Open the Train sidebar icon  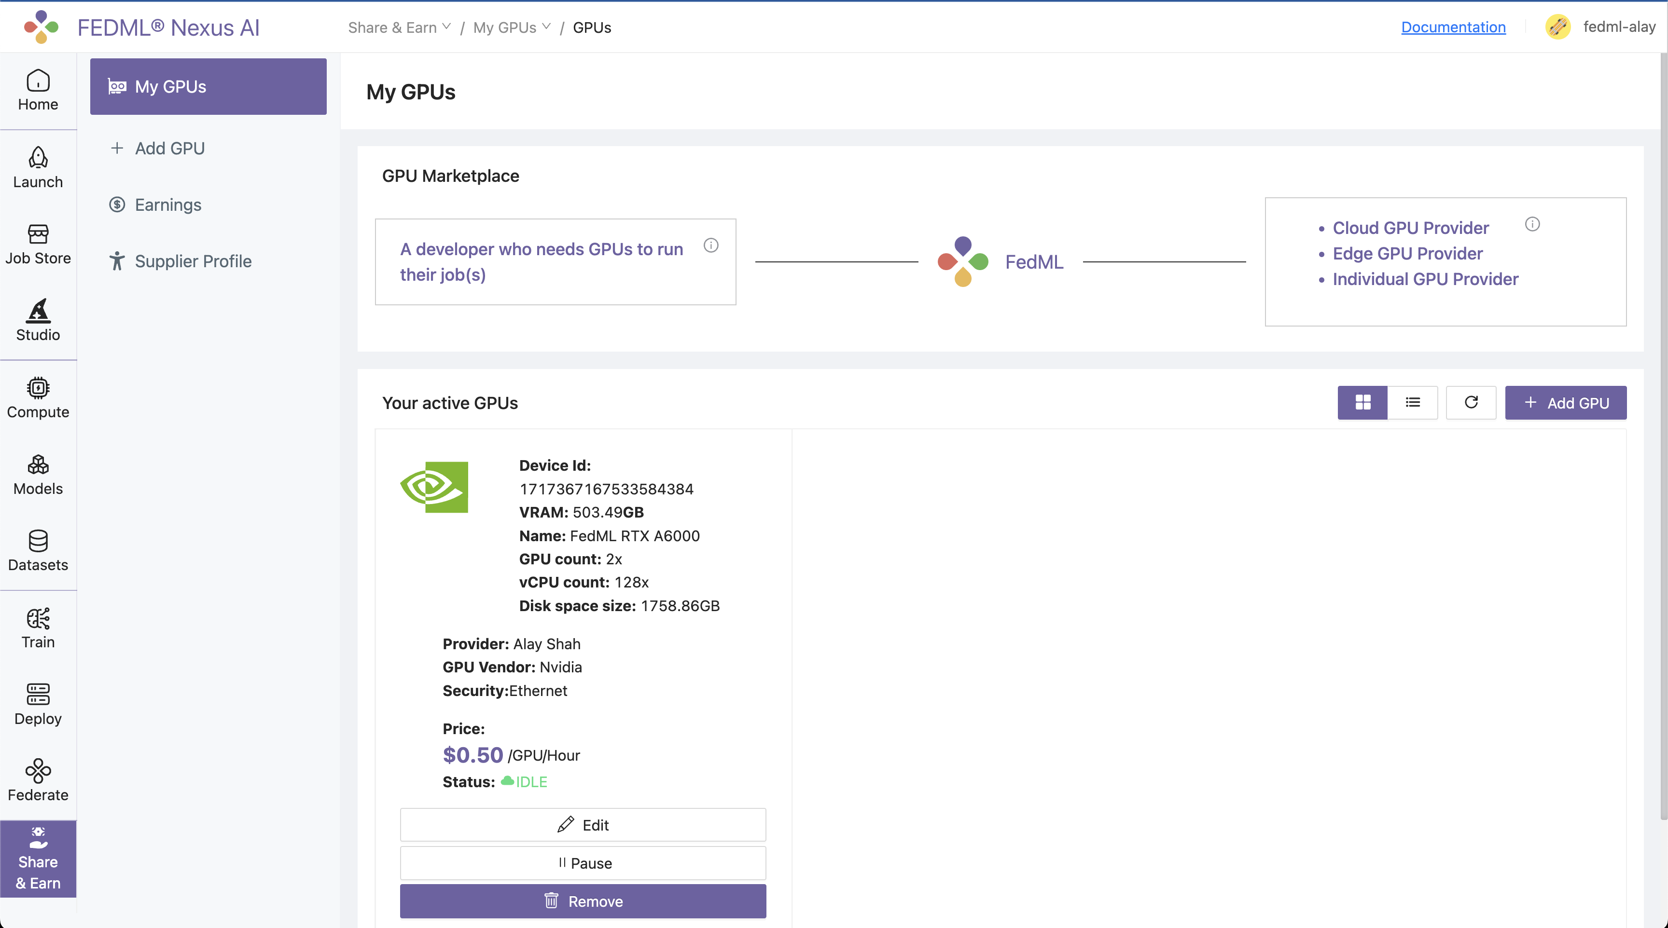point(38,628)
